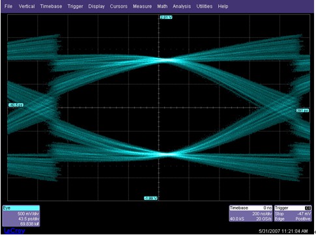Image resolution: width=316 pixels, height=237 pixels.
Task: Open the Help menu
Action: pos(223,7)
